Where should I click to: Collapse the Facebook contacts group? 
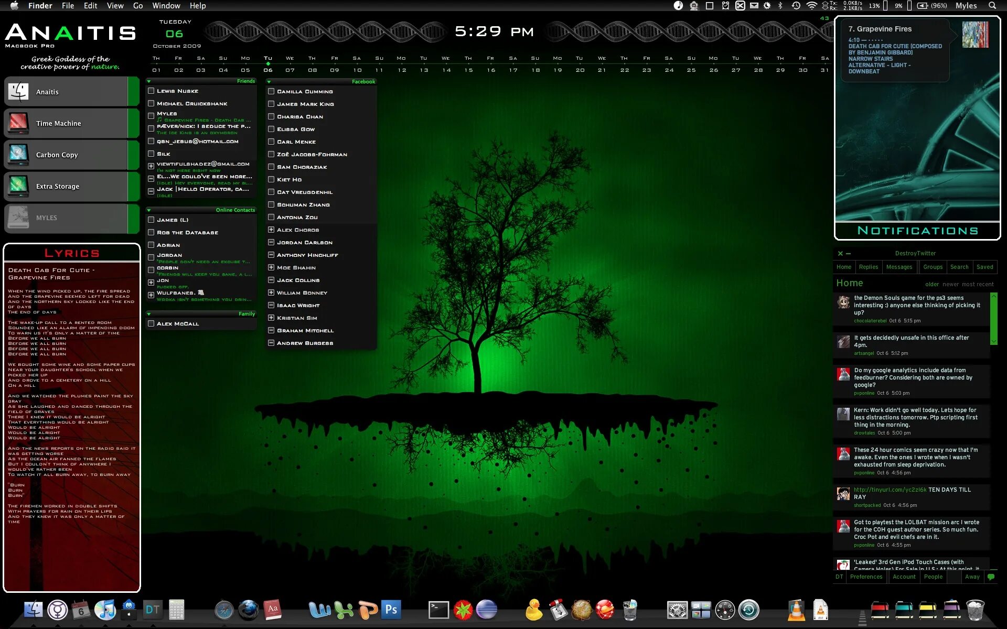click(269, 82)
